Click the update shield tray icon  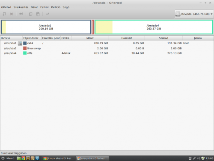(x=203, y=158)
